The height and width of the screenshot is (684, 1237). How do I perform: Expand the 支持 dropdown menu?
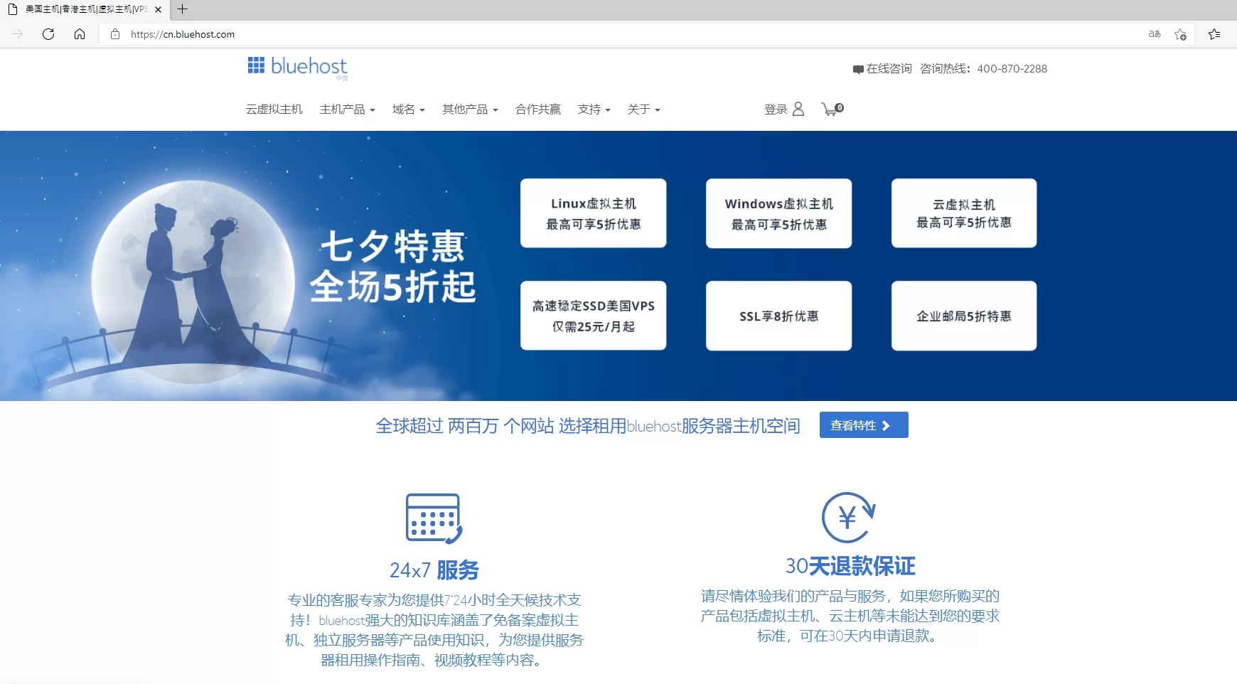coord(594,109)
